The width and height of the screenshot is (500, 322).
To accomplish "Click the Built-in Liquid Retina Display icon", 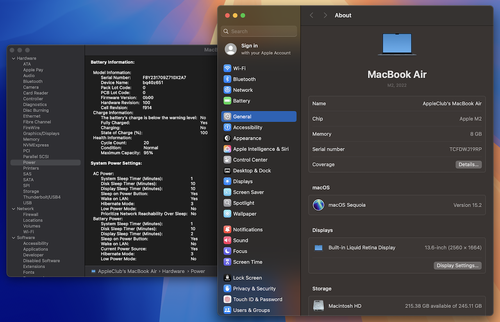I will click(x=319, y=248).
